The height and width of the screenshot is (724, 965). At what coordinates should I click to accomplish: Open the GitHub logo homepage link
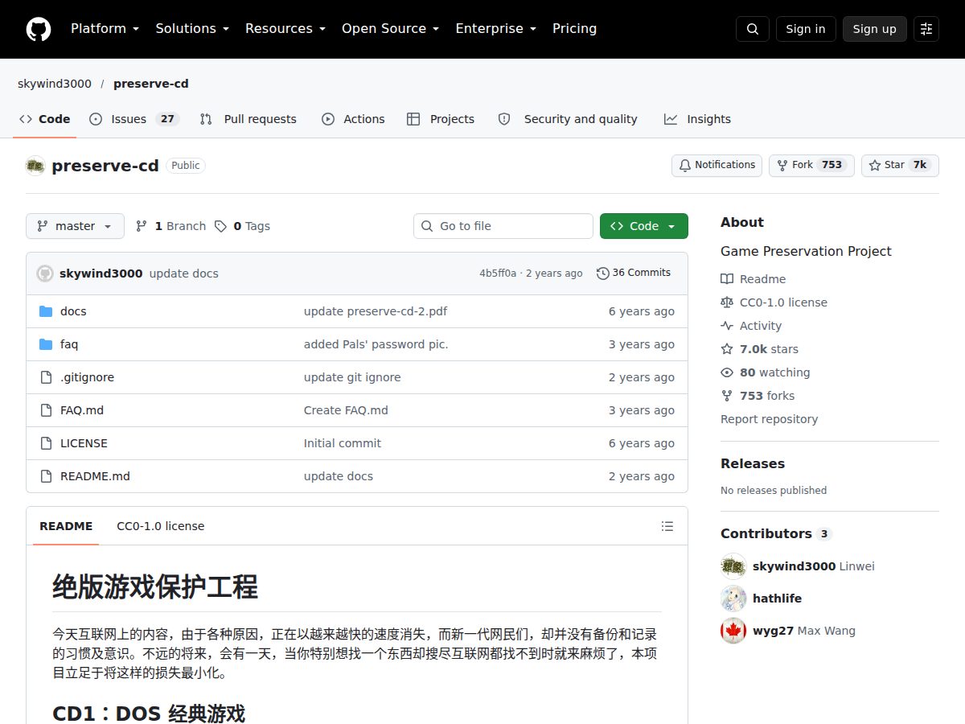[38, 29]
